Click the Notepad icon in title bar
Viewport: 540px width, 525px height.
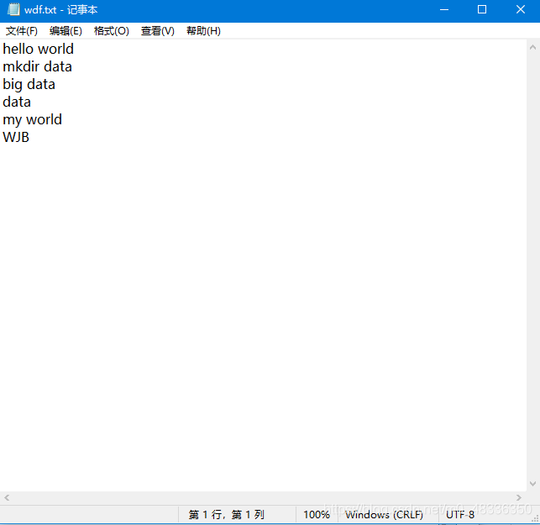click(13, 9)
